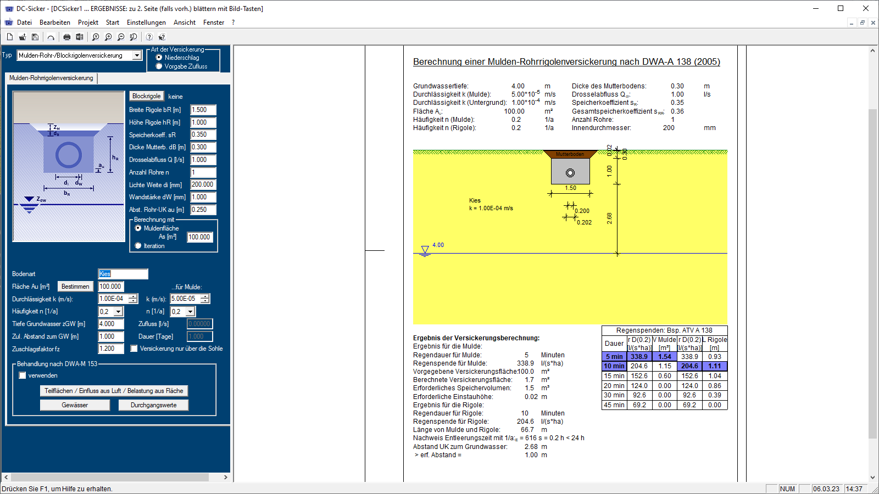Image resolution: width=879 pixels, height=494 pixels.
Task: Click the Bestimmen button
Action: click(x=75, y=287)
